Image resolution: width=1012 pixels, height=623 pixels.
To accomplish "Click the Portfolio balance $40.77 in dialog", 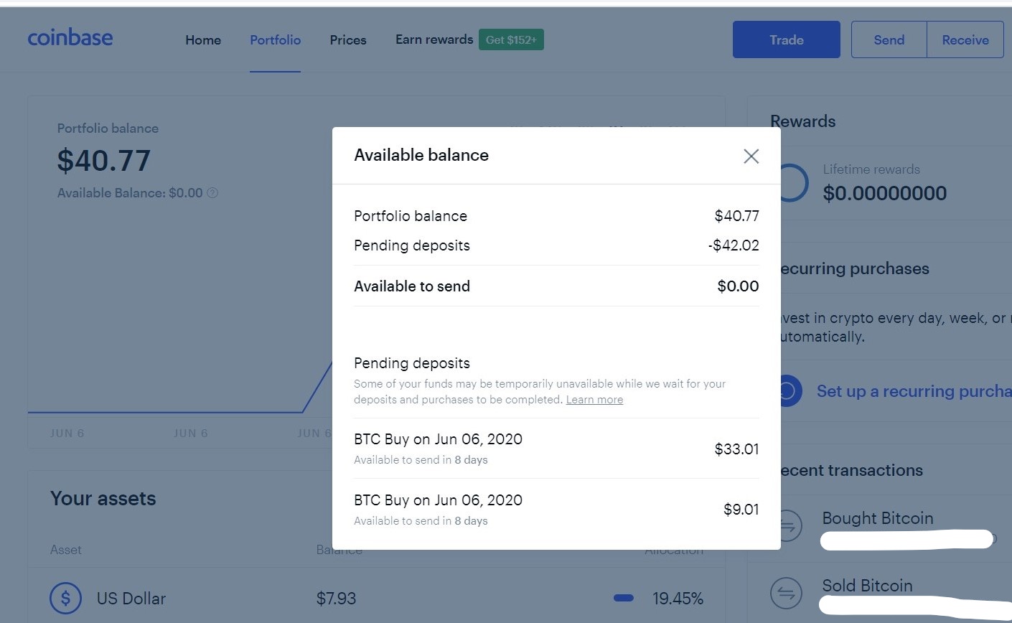I will coord(736,216).
